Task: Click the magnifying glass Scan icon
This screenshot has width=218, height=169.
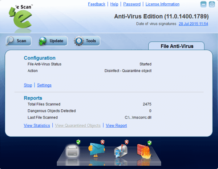Action: coord(10,41)
